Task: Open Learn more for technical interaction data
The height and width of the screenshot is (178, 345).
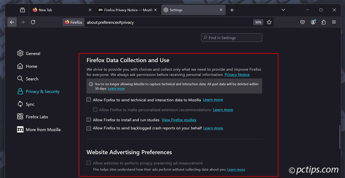Action: pos(213,100)
